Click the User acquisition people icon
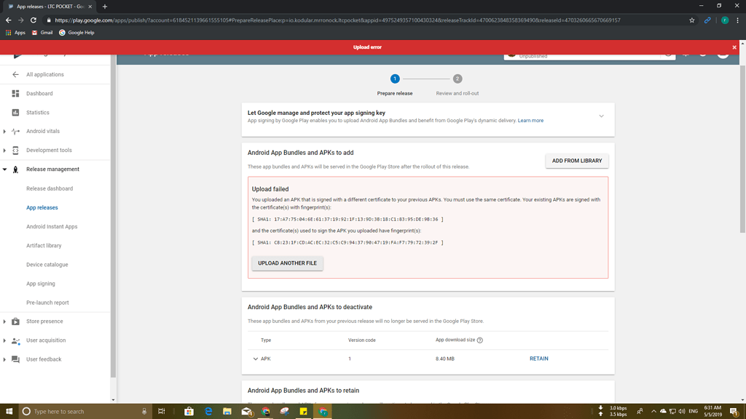 15,340
